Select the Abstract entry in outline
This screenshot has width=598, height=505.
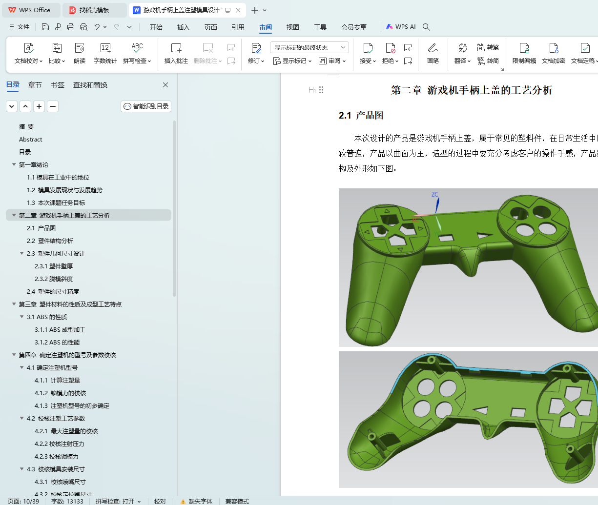(x=31, y=139)
